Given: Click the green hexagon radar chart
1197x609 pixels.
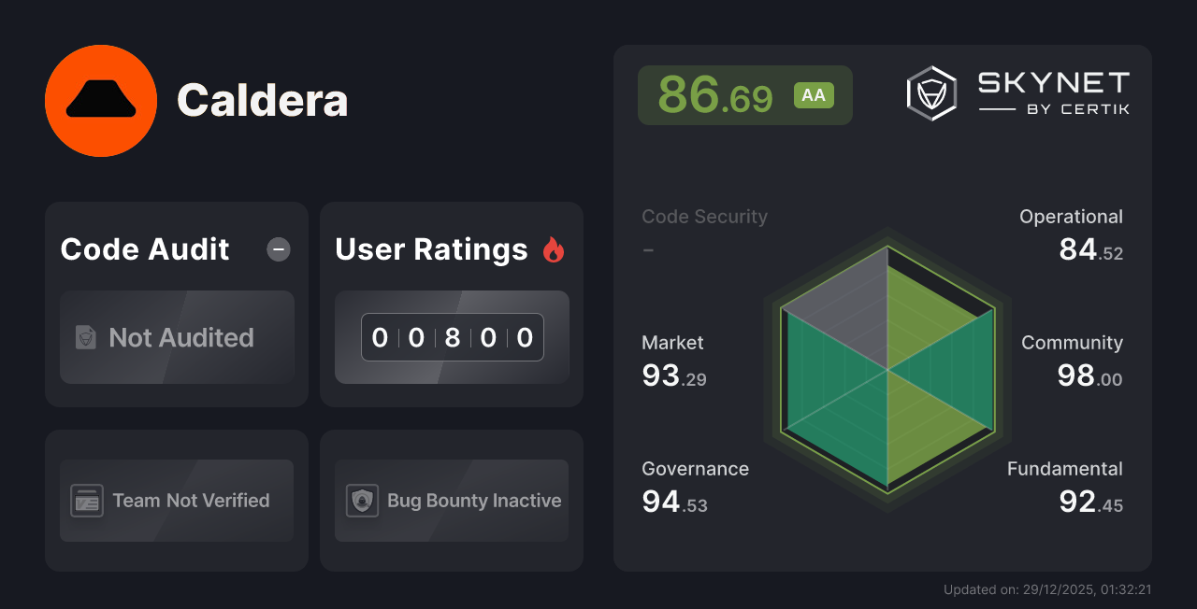Looking at the screenshot, I should [x=886, y=375].
